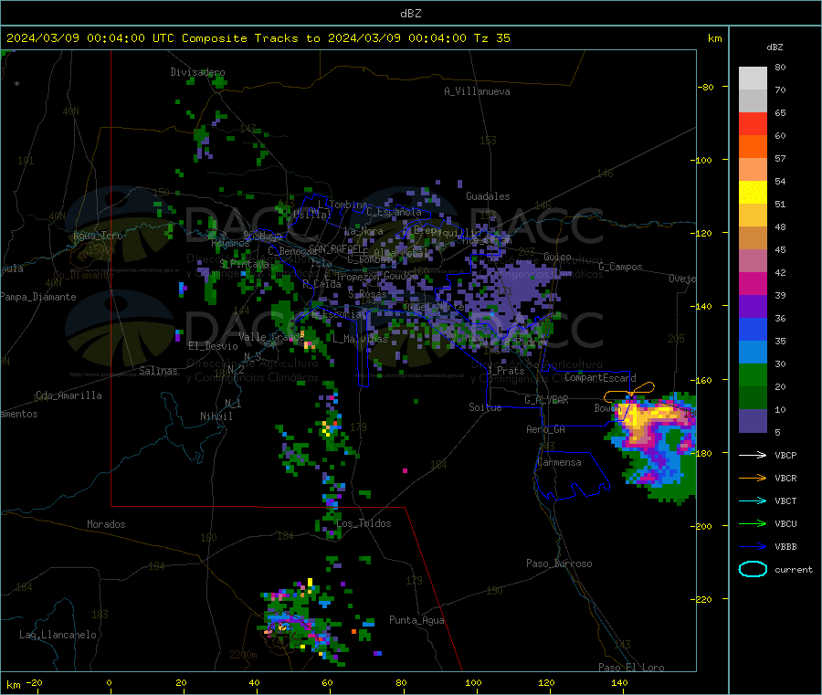Screen dimensions: 822x695
Task: Select the red 65 dBZ color swatch
Action: pos(753,123)
